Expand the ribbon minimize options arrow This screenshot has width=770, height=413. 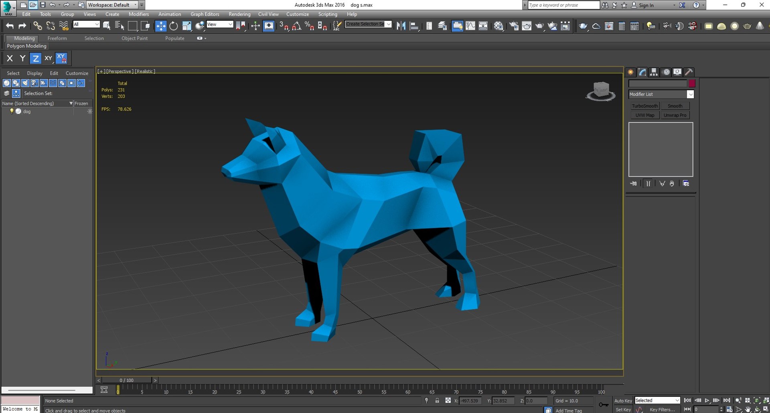point(205,38)
